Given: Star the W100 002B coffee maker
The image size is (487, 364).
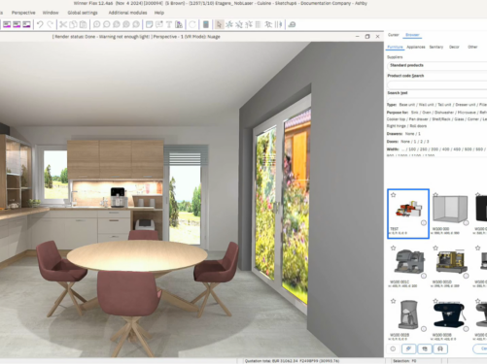Looking at the screenshot, I should (x=393, y=301).
